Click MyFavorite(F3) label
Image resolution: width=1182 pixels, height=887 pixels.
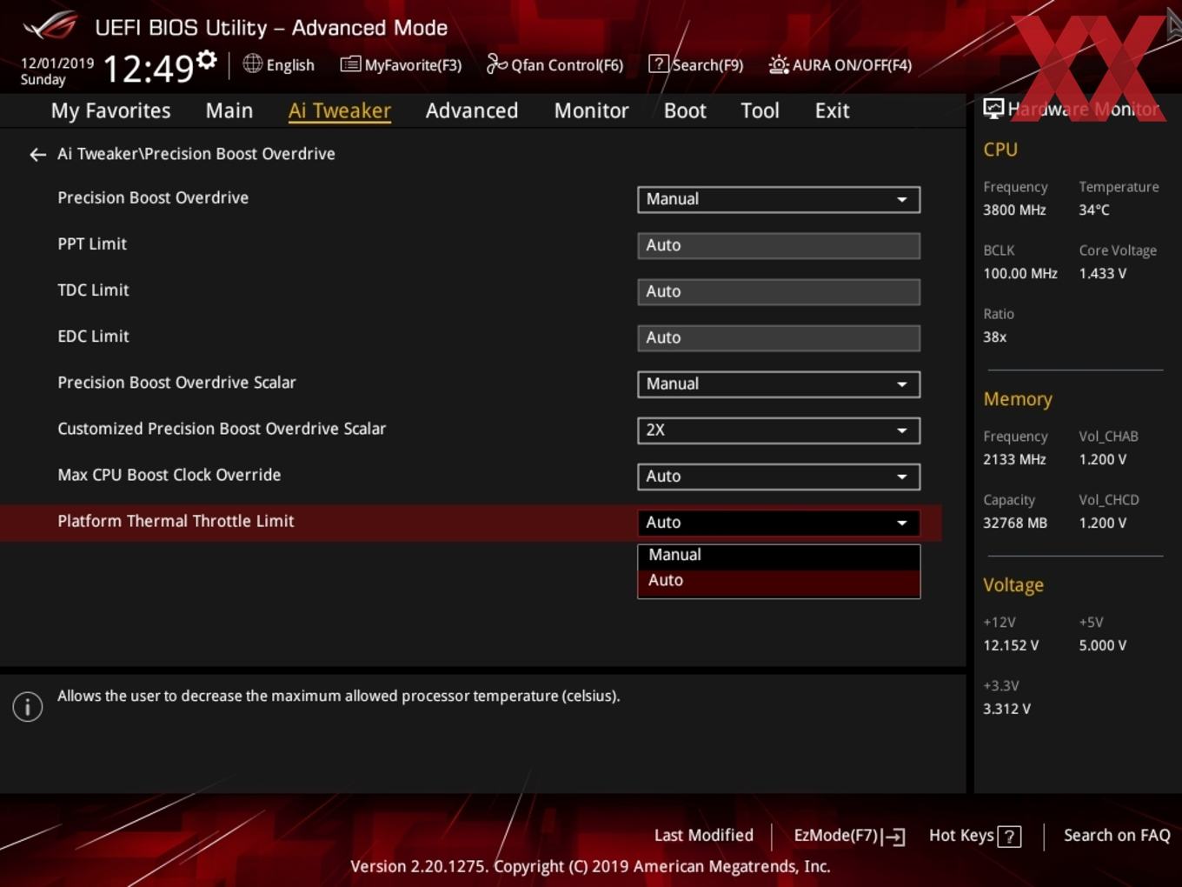413,65
